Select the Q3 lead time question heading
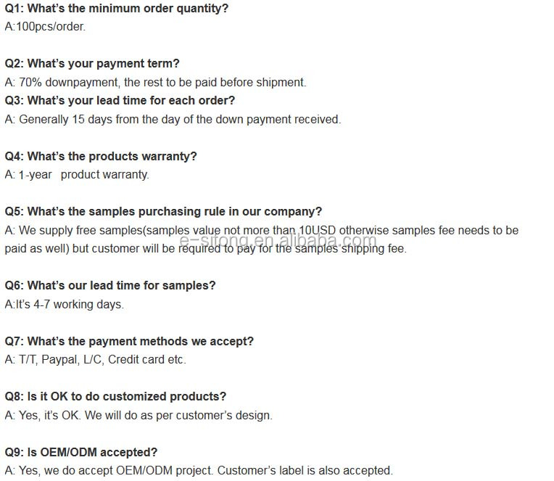Viewport: 554px width, 481px height. [120, 101]
